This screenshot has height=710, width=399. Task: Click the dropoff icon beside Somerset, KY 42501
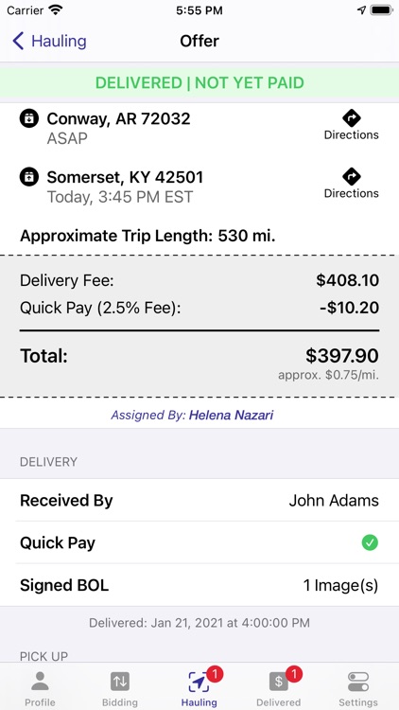[x=29, y=177]
